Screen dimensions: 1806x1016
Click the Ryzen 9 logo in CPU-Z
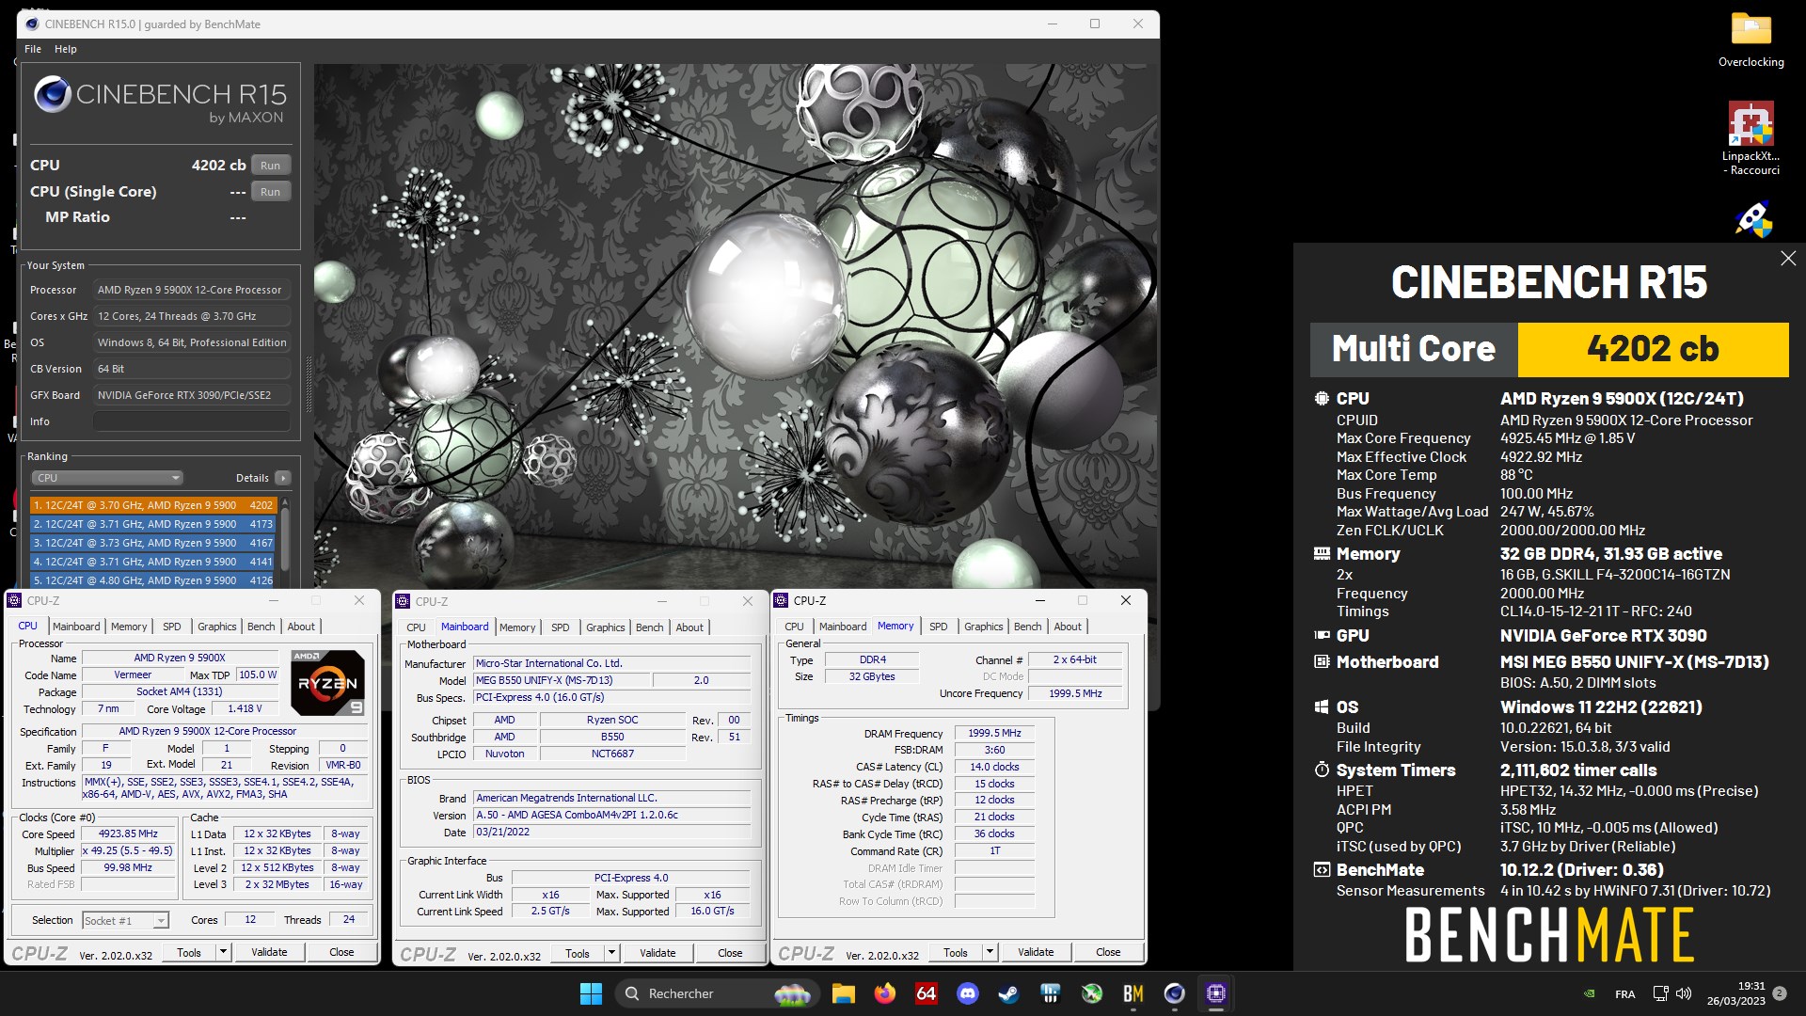[x=327, y=683]
